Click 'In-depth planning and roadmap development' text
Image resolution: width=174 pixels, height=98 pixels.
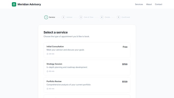[x=67, y=67]
